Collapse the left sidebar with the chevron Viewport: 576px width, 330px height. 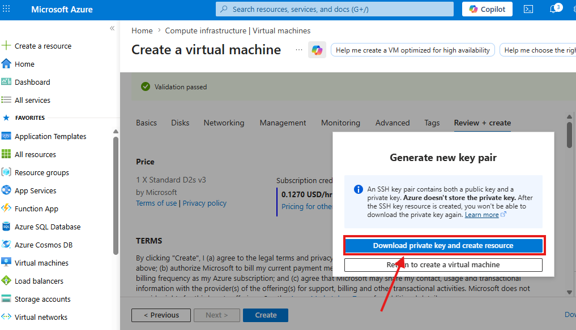(x=112, y=28)
